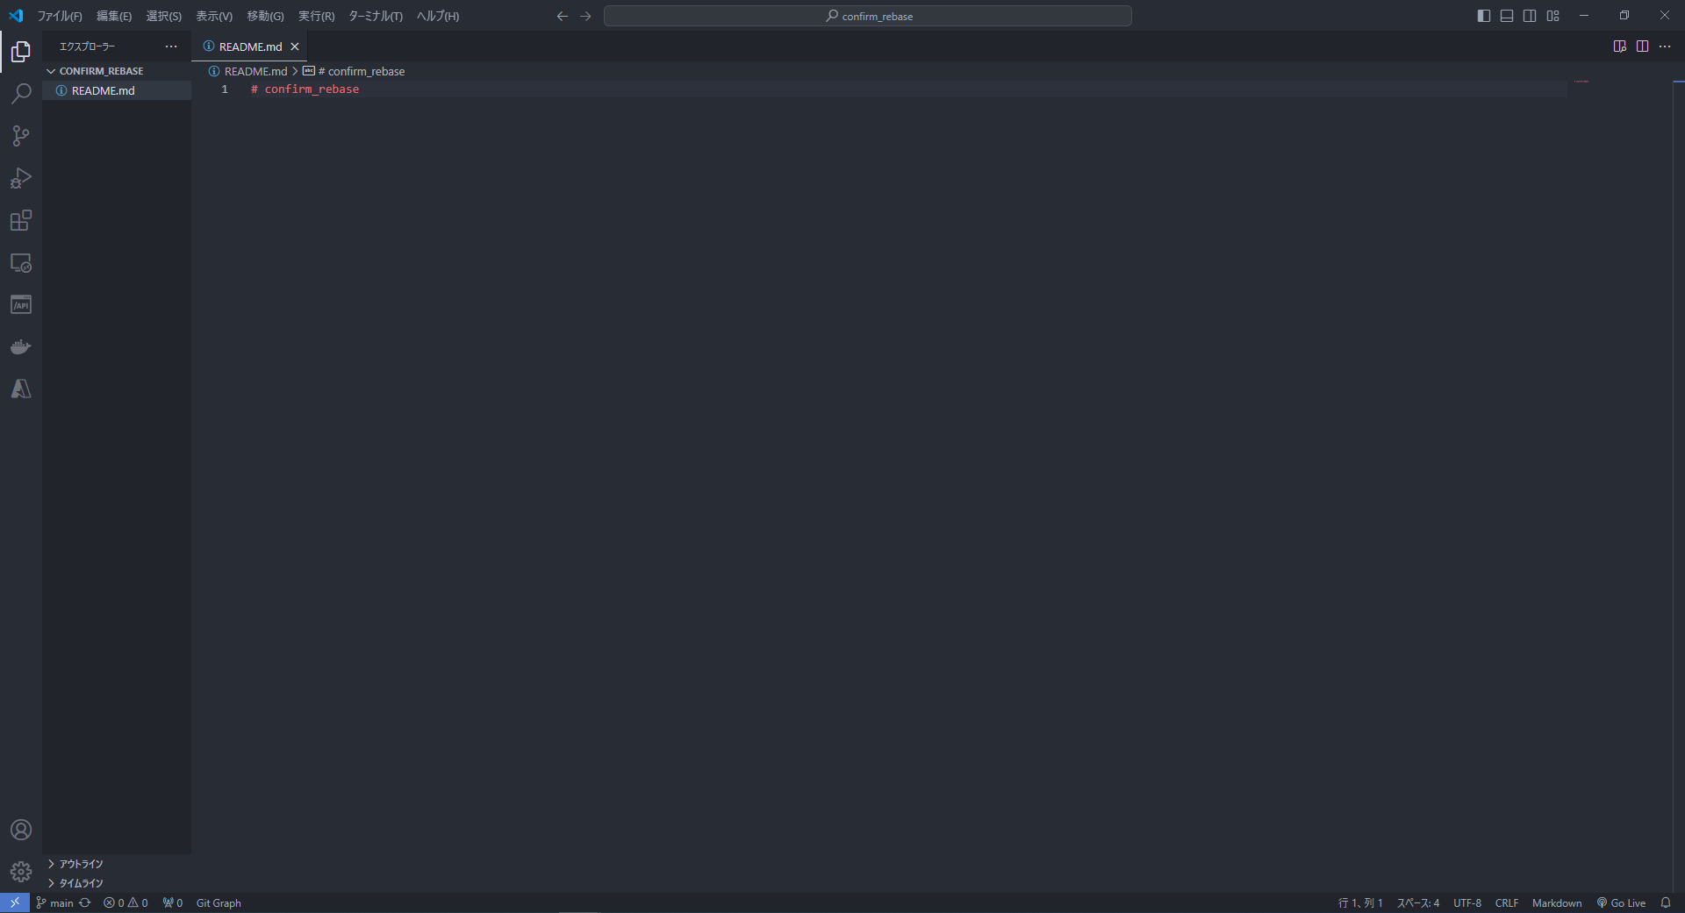The image size is (1685, 913).
Task: Open Markdown preview from the editor title bar
Action: tap(1619, 46)
